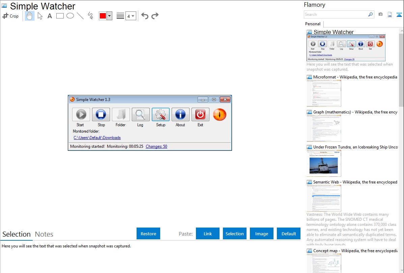Viewport: 404px width, 273px height.
Task: Click the Monitoring: 00:05:25 status text
Action: (x=125, y=146)
